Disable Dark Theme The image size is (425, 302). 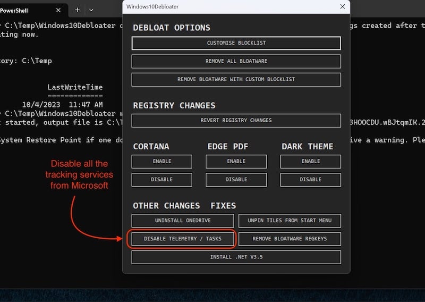[x=310, y=180]
